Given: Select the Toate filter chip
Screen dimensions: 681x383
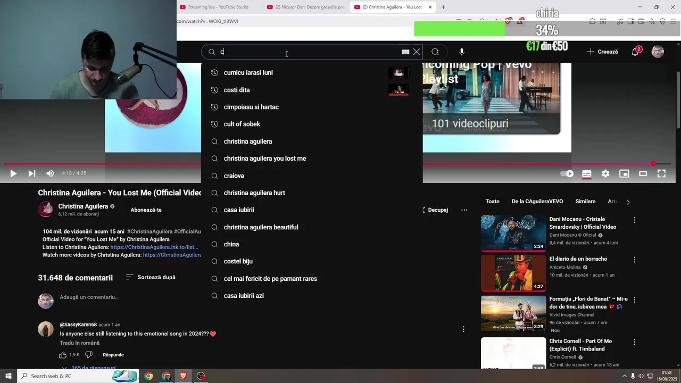Looking at the screenshot, I should [493, 202].
